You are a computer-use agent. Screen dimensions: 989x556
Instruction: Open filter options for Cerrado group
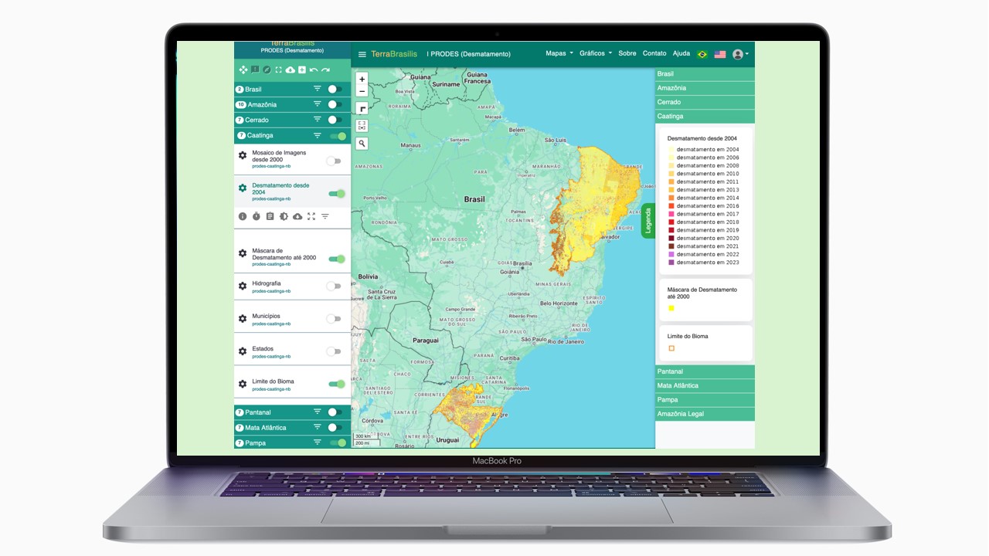click(317, 120)
